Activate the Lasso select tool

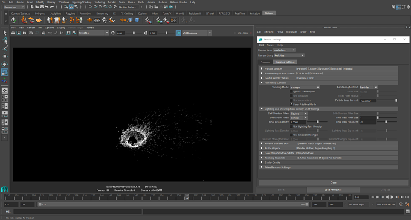[5, 40]
